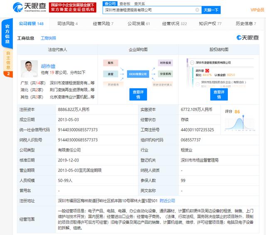The height and width of the screenshot is (235, 266).
Task: Click the paid-in capital 6772.109万人民币
Action: point(197,109)
